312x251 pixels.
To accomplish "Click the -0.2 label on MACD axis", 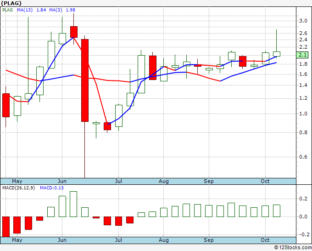I will coord(304,234).
